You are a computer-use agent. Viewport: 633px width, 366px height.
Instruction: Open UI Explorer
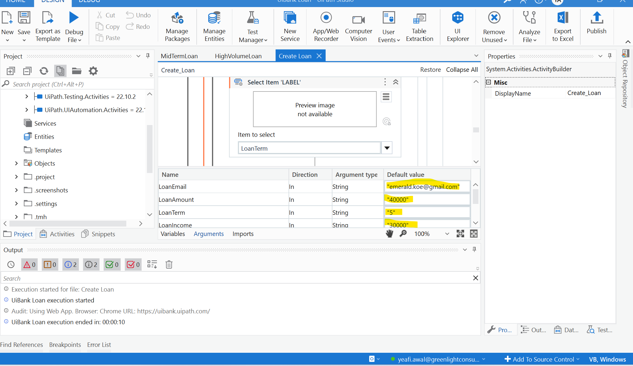458,26
